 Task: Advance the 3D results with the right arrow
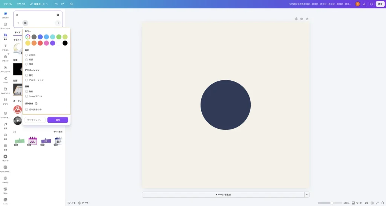tap(61, 141)
